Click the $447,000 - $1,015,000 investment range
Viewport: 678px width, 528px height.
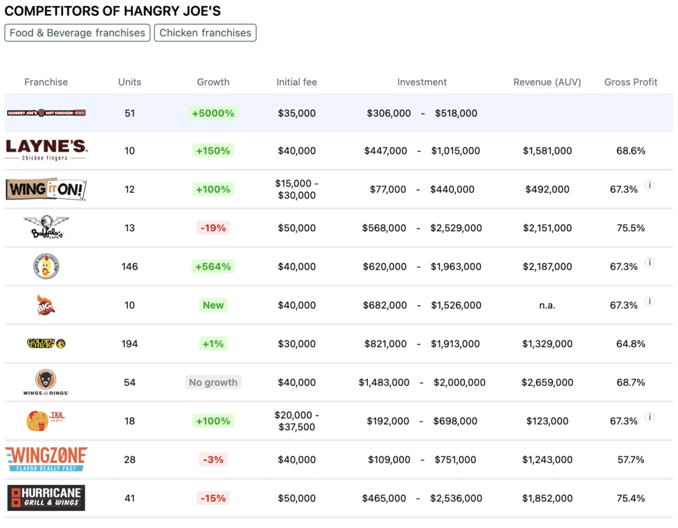pyautogui.click(x=422, y=150)
